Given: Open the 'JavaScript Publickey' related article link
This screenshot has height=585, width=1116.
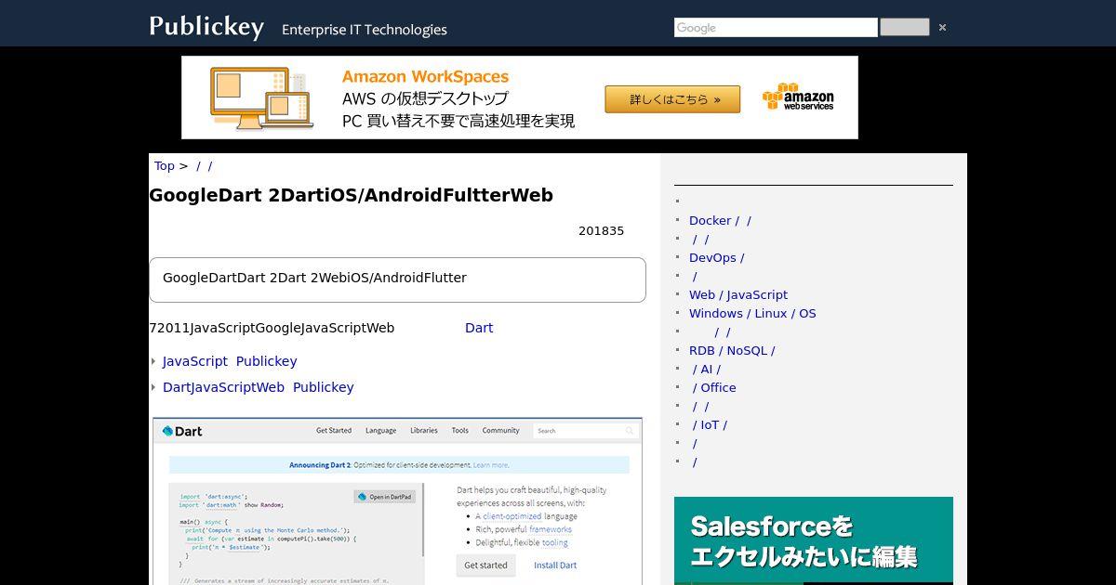Looking at the screenshot, I should click(230, 361).
